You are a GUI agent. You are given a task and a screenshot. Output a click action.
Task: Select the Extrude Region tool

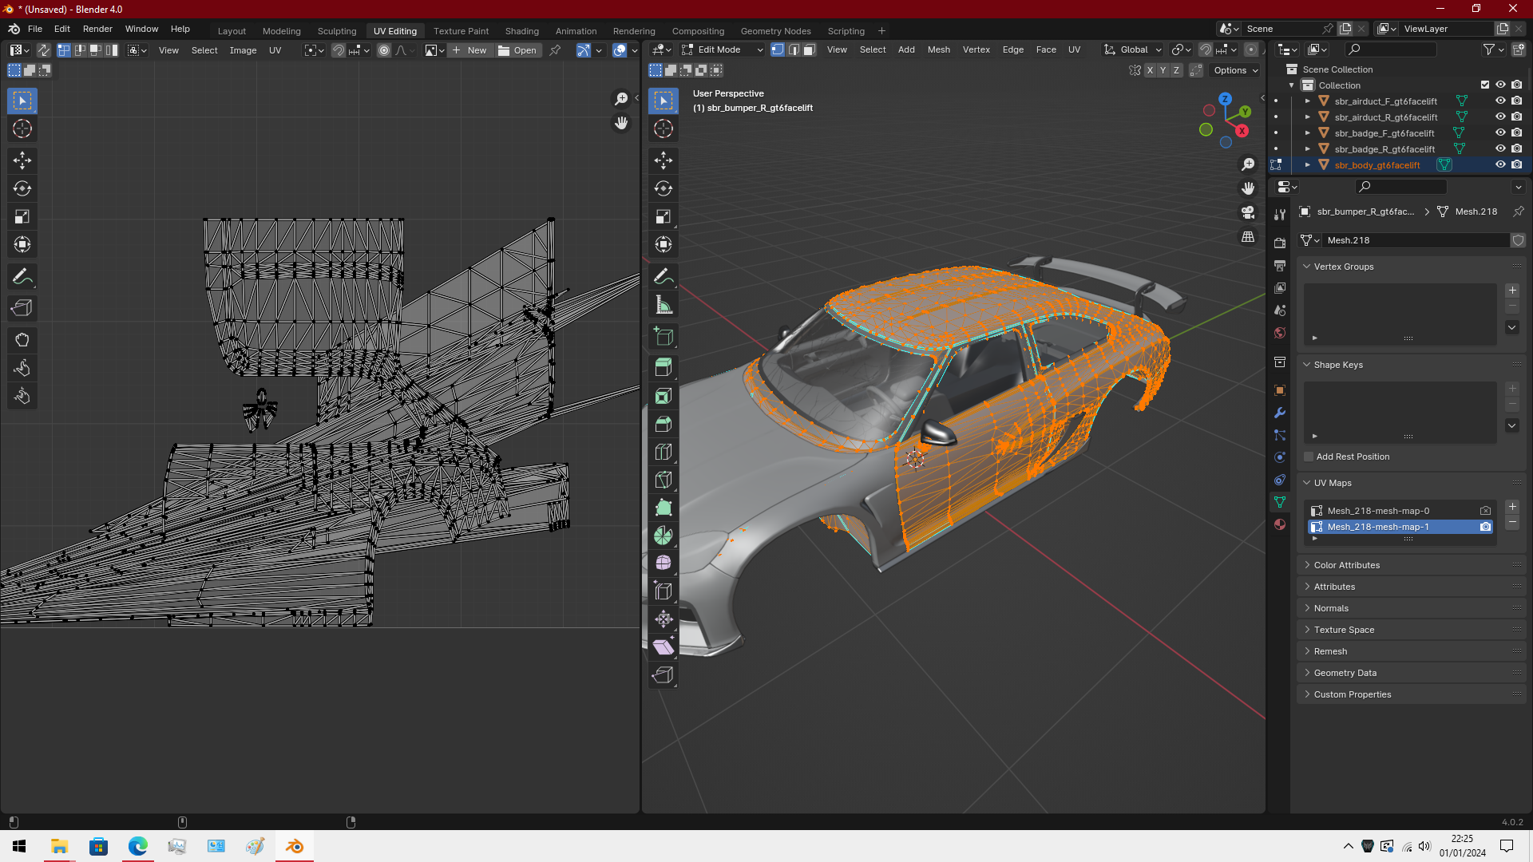[x=663, y=368]
